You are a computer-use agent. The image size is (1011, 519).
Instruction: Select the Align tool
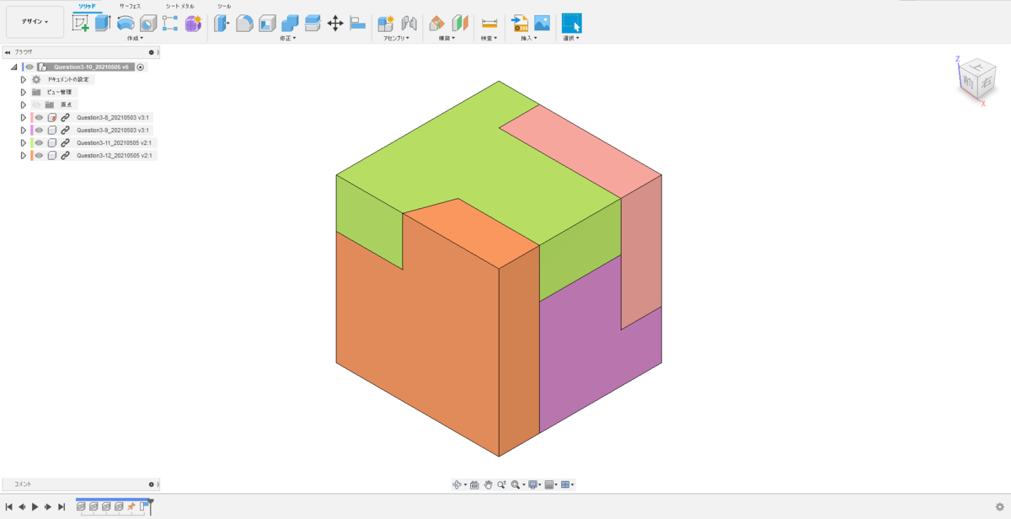pyautogui.click(x=357, y=24)
